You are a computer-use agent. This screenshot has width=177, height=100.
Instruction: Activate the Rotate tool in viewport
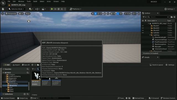pos(98,14)
